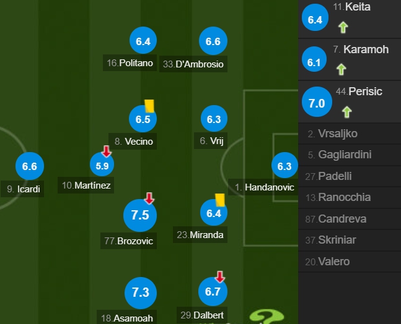Click the yellow card on Vecino
401x324 pixels.
point(149,106)
